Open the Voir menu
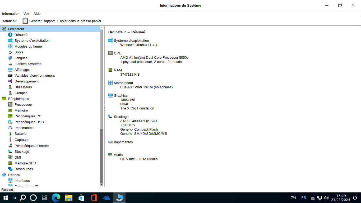The height and width of the screenshot is (203, 361). (x=26, y=13)
